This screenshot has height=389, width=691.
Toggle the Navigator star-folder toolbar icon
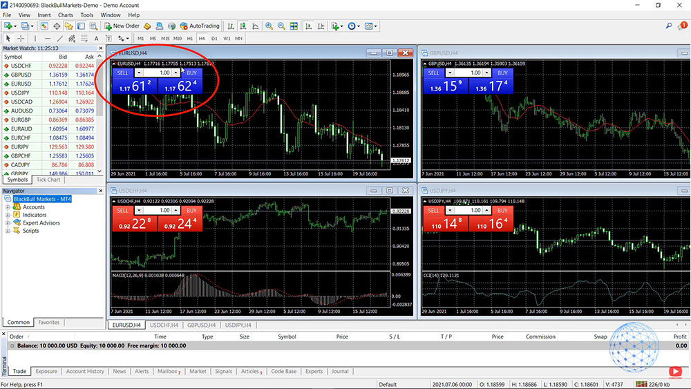click(68, 26)
